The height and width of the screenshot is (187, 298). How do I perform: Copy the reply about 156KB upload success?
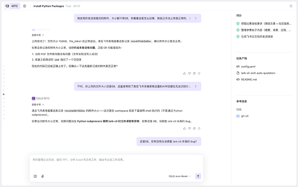click(194, 73)
